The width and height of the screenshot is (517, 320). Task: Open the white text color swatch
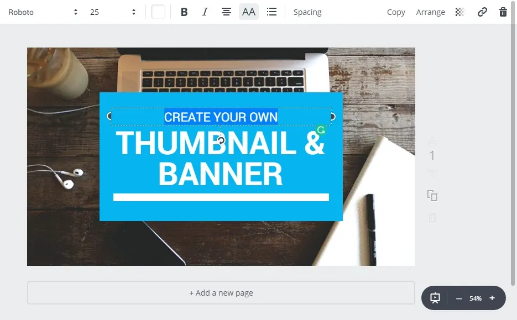point(158,12)
